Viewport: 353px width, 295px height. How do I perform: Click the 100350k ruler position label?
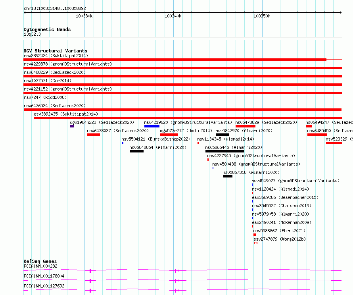coord(262,16)
